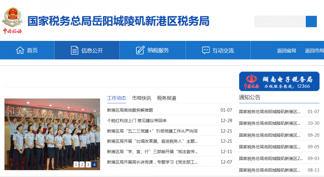Switch to the 工作动态 tab
This screenshot has height=177, width=324.
pos(117,98)
